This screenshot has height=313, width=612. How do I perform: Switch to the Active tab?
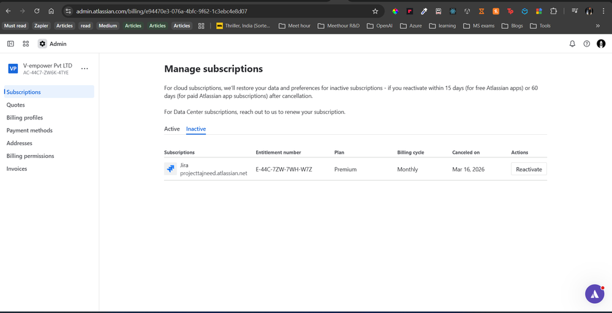[172, 129]
